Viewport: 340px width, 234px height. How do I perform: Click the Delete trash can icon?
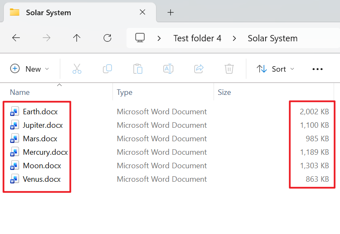point(229,69)
